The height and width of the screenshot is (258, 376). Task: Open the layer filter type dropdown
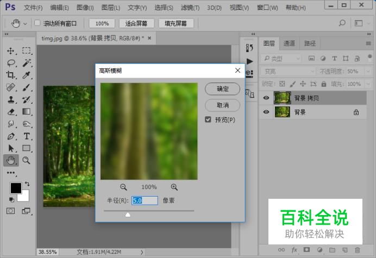281,58
